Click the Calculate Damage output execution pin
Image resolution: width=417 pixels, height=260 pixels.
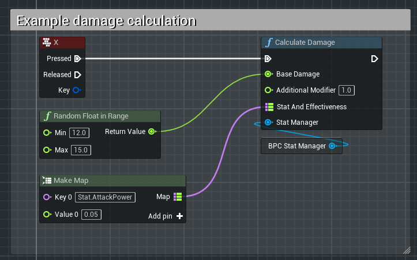pyautogui.click(x=374, y=58)
